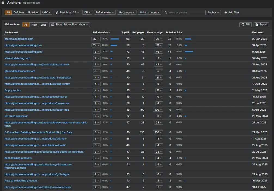Click the dofollow percentage bar for gforceautodetailing.com
Screen dimensions: 274x191
pyautogui.click(x=188, y=39)
